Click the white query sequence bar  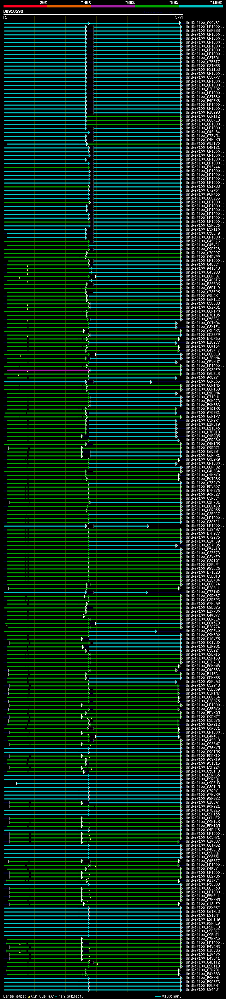click(93, 15)
